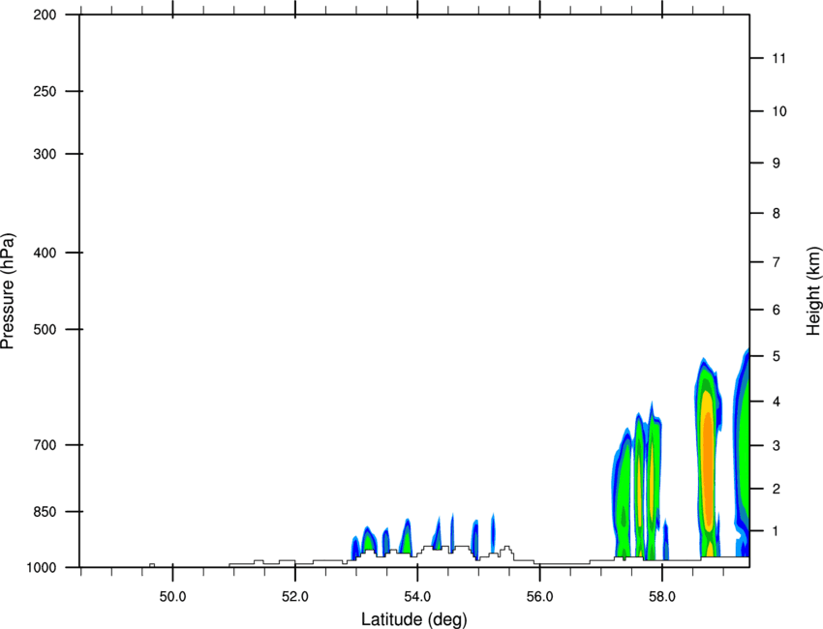Pick the 5 km height label
This screenshot has width=823, height=629.
click(777, 356)
